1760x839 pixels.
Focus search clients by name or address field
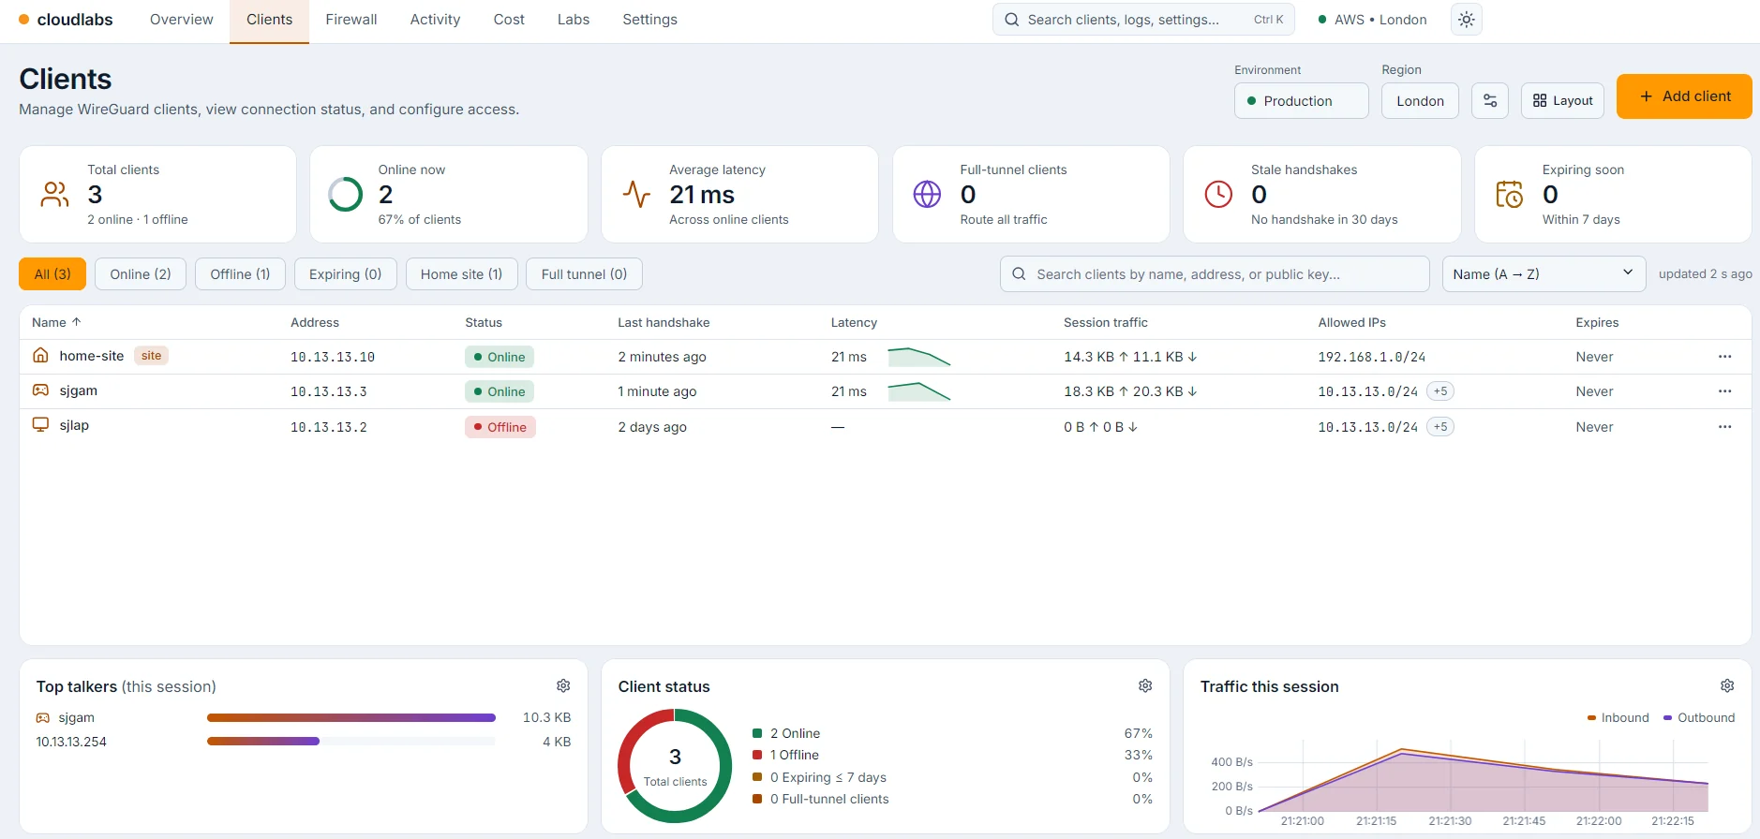(1215, 274)
